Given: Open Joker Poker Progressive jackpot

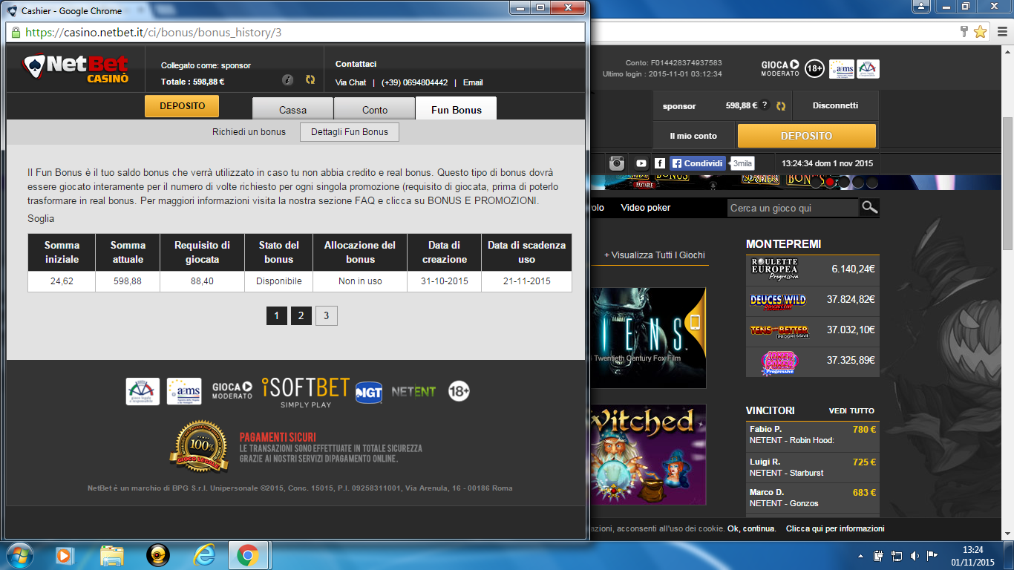Looking at the screenshot, I should pyautogui.click(x=812, y=361).
